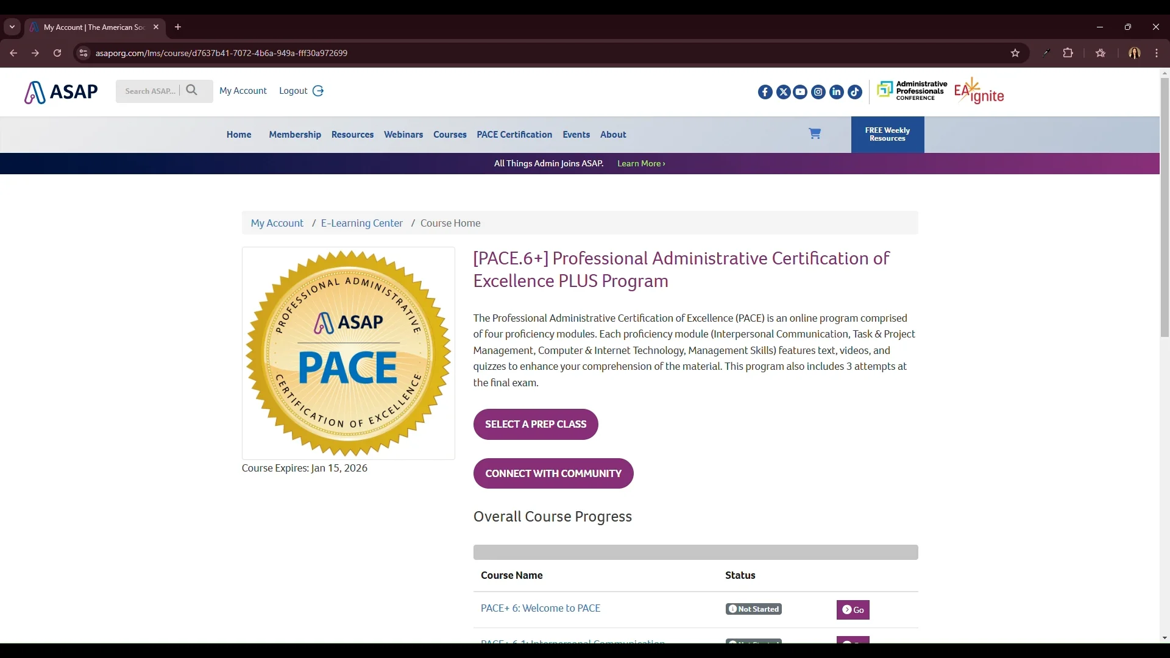The height and width of the screenshot is (658, 1170).
Task: Go back to previous page
Action: point(13,53)
